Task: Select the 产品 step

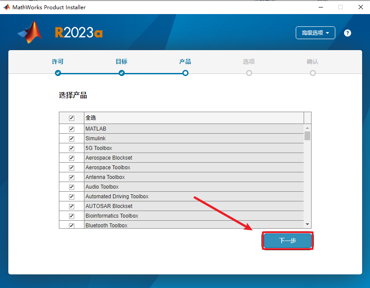Action: click(185, 62)
